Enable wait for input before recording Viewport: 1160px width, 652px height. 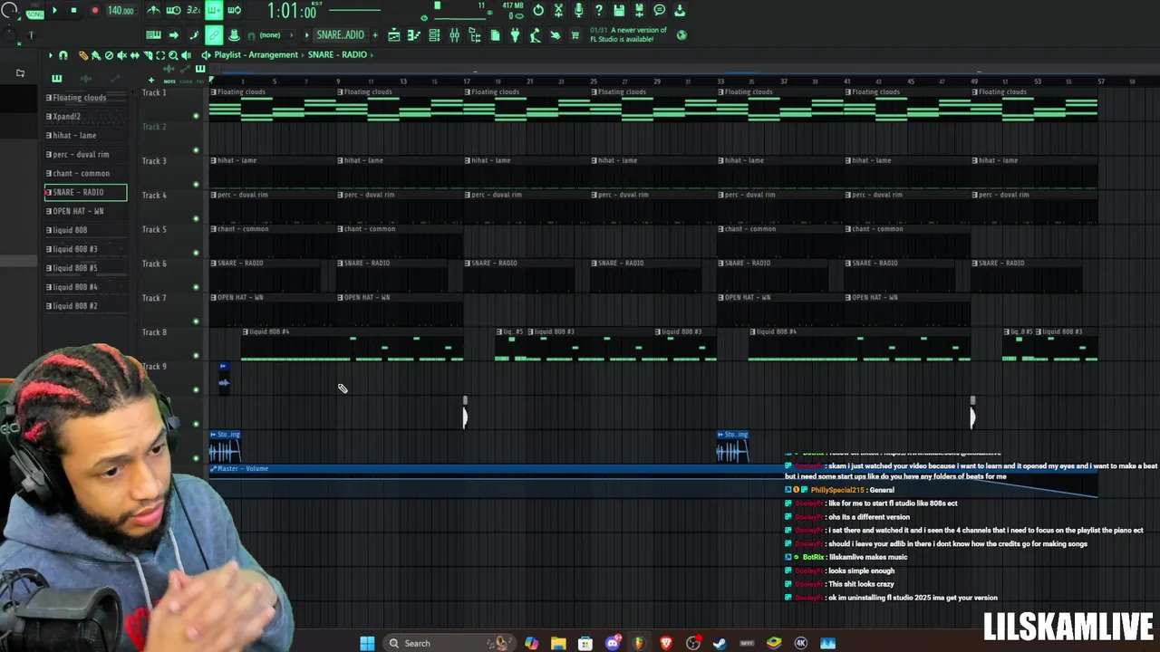pos(173,10)
